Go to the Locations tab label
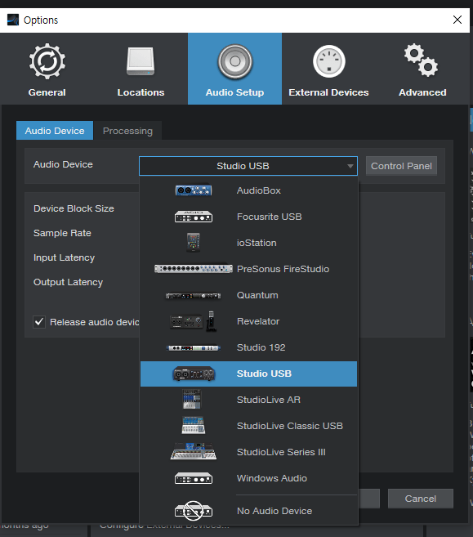 [x=141, y=92]
